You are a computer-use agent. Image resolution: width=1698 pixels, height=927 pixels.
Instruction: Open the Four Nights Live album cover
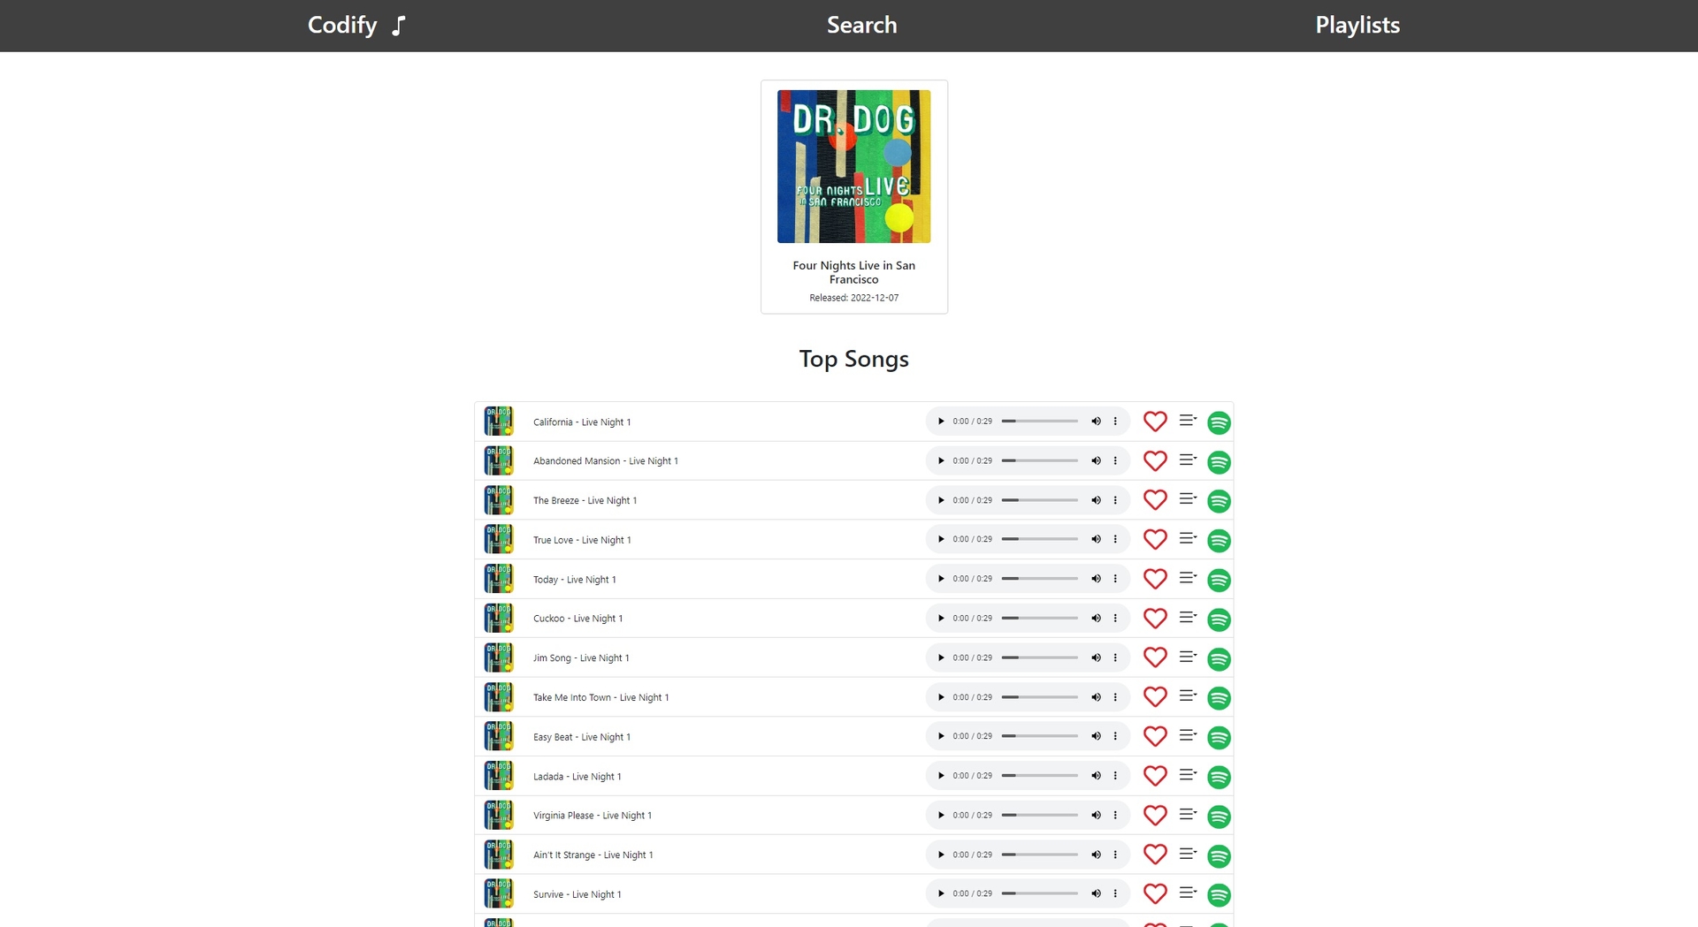(x=853, y=166)
